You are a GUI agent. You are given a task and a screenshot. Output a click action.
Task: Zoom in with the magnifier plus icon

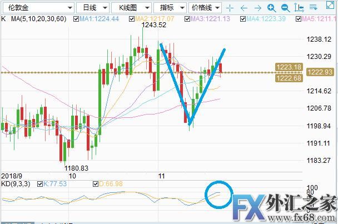[x=271, y=8]
